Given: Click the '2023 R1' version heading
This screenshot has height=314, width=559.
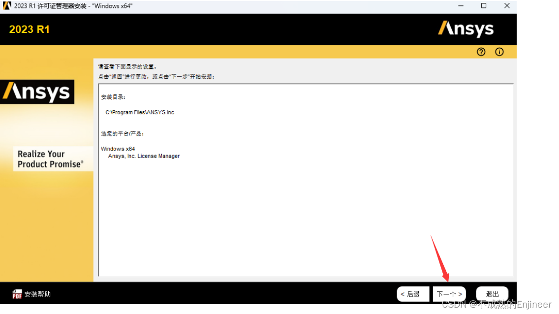Looking at the screenshot, I should [29, 29].
